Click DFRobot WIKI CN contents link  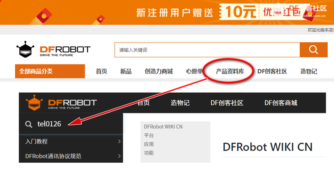163,127
